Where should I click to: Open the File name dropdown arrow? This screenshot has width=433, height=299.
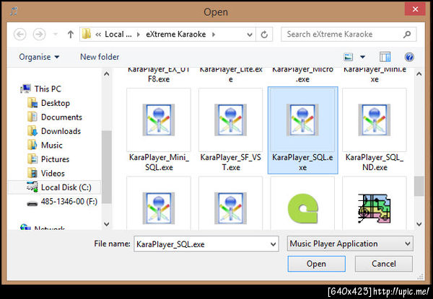(273, 244)
